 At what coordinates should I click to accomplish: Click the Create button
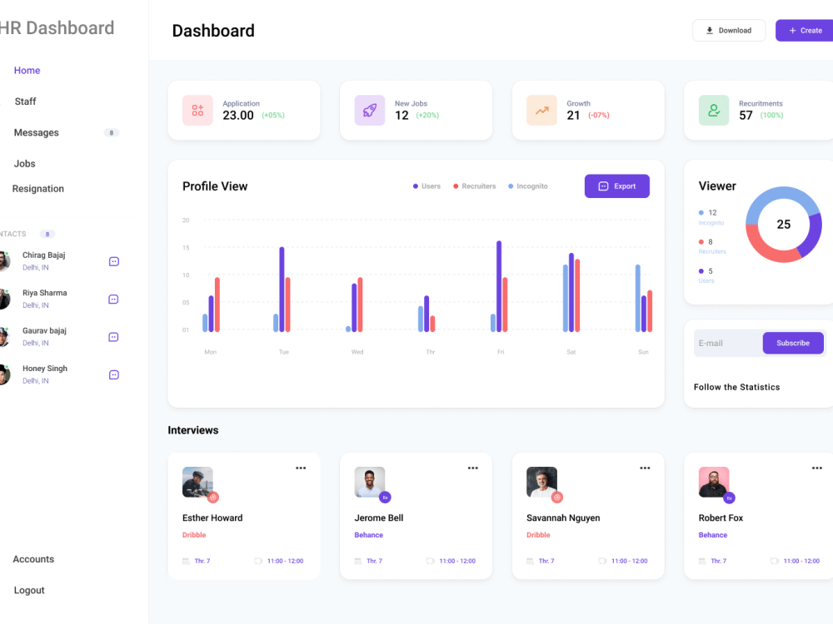pos(805,30)
